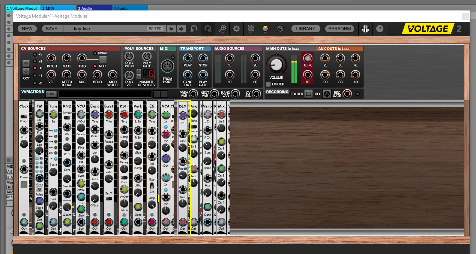
Task: Click the main VOLUME knob
Action: pyautogui.click(x=276, y=65)
